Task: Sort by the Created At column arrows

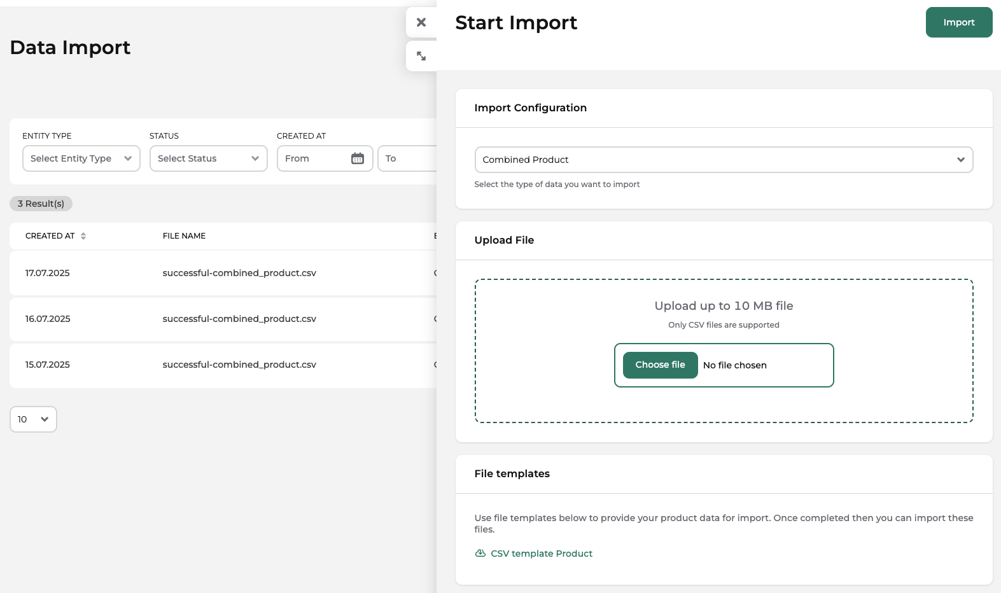Action: [83, 236]
